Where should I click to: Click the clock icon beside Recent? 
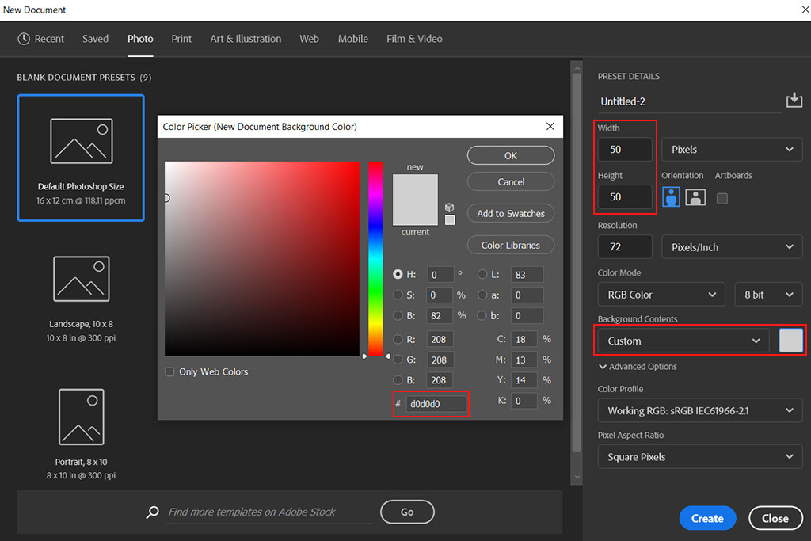point(24,39)
